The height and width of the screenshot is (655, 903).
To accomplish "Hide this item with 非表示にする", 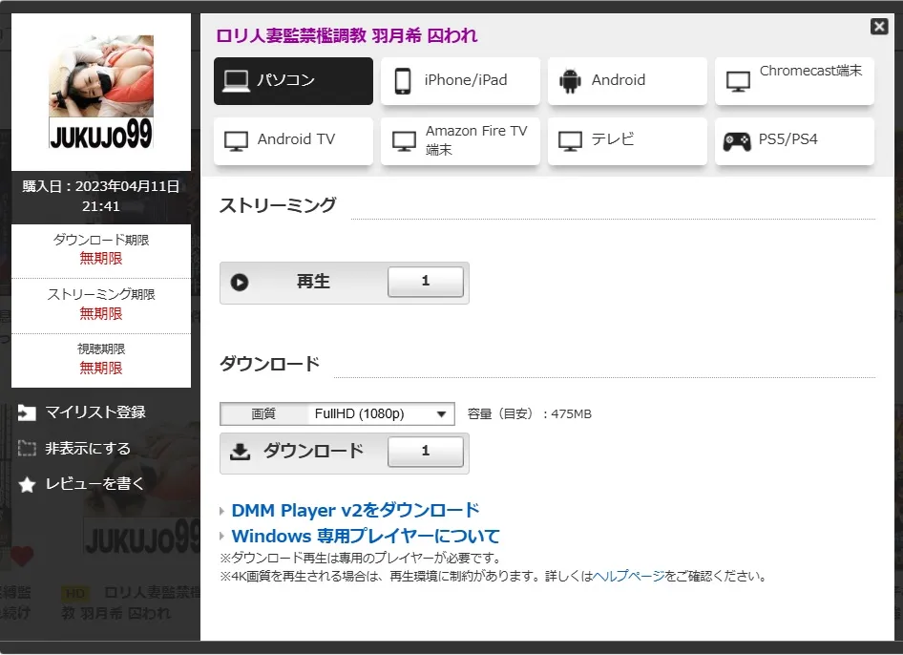I will click(74, 448).
